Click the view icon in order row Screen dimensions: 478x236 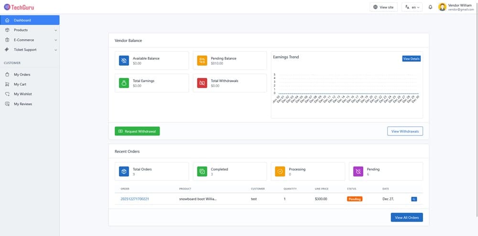click(413, 199)
